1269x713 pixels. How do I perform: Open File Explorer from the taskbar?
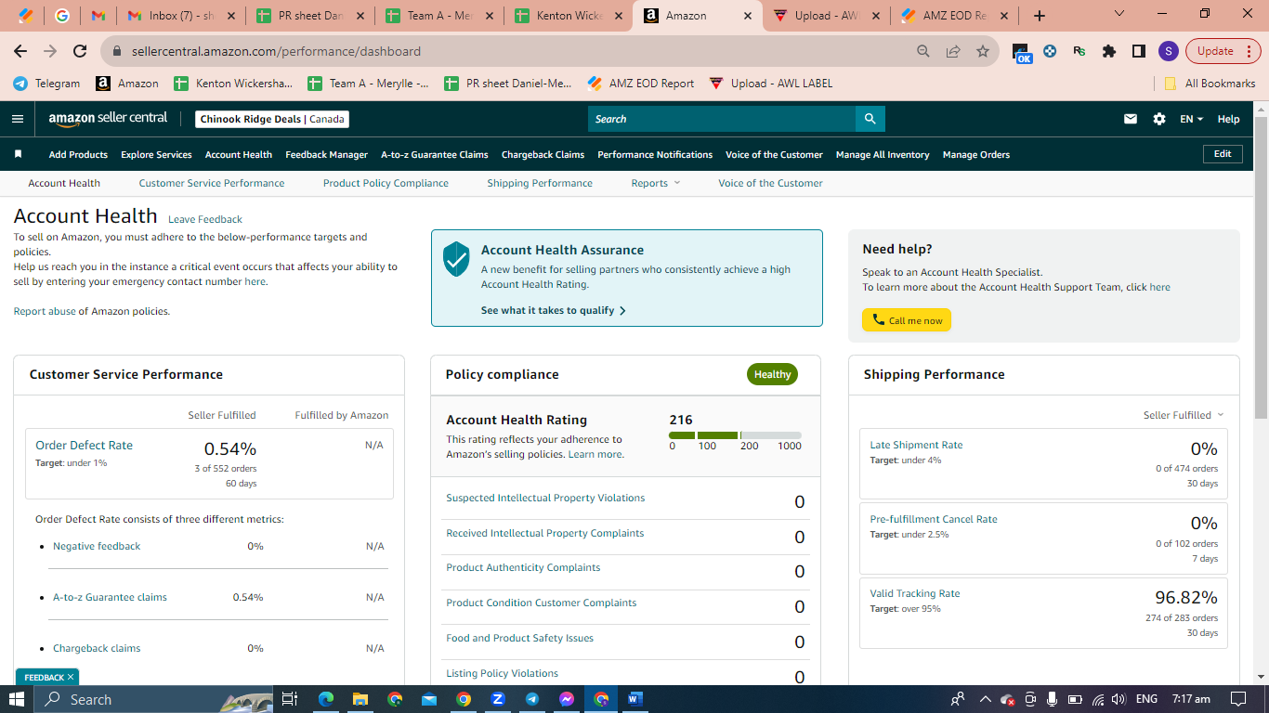click(x=360, y=699)
